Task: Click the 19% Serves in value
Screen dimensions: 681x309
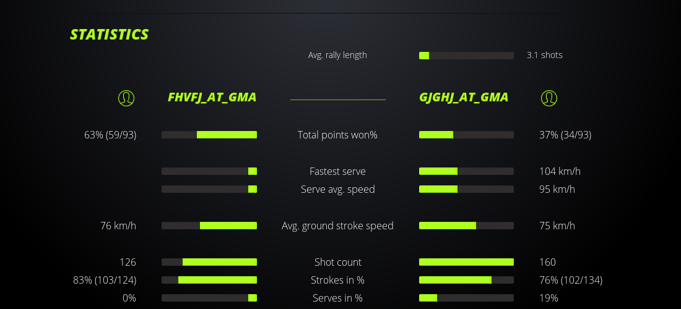Action: pos(549,298)
